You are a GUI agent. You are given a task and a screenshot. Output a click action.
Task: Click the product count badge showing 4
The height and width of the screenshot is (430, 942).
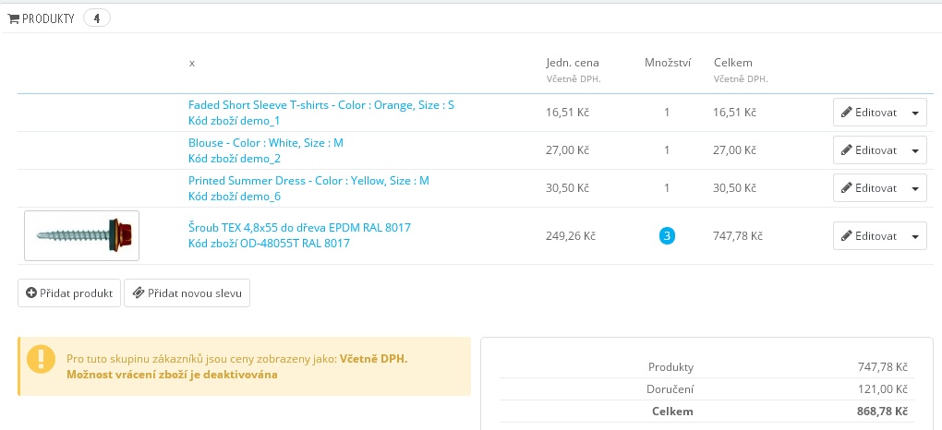pyautogui.click(x=96, y=18)
